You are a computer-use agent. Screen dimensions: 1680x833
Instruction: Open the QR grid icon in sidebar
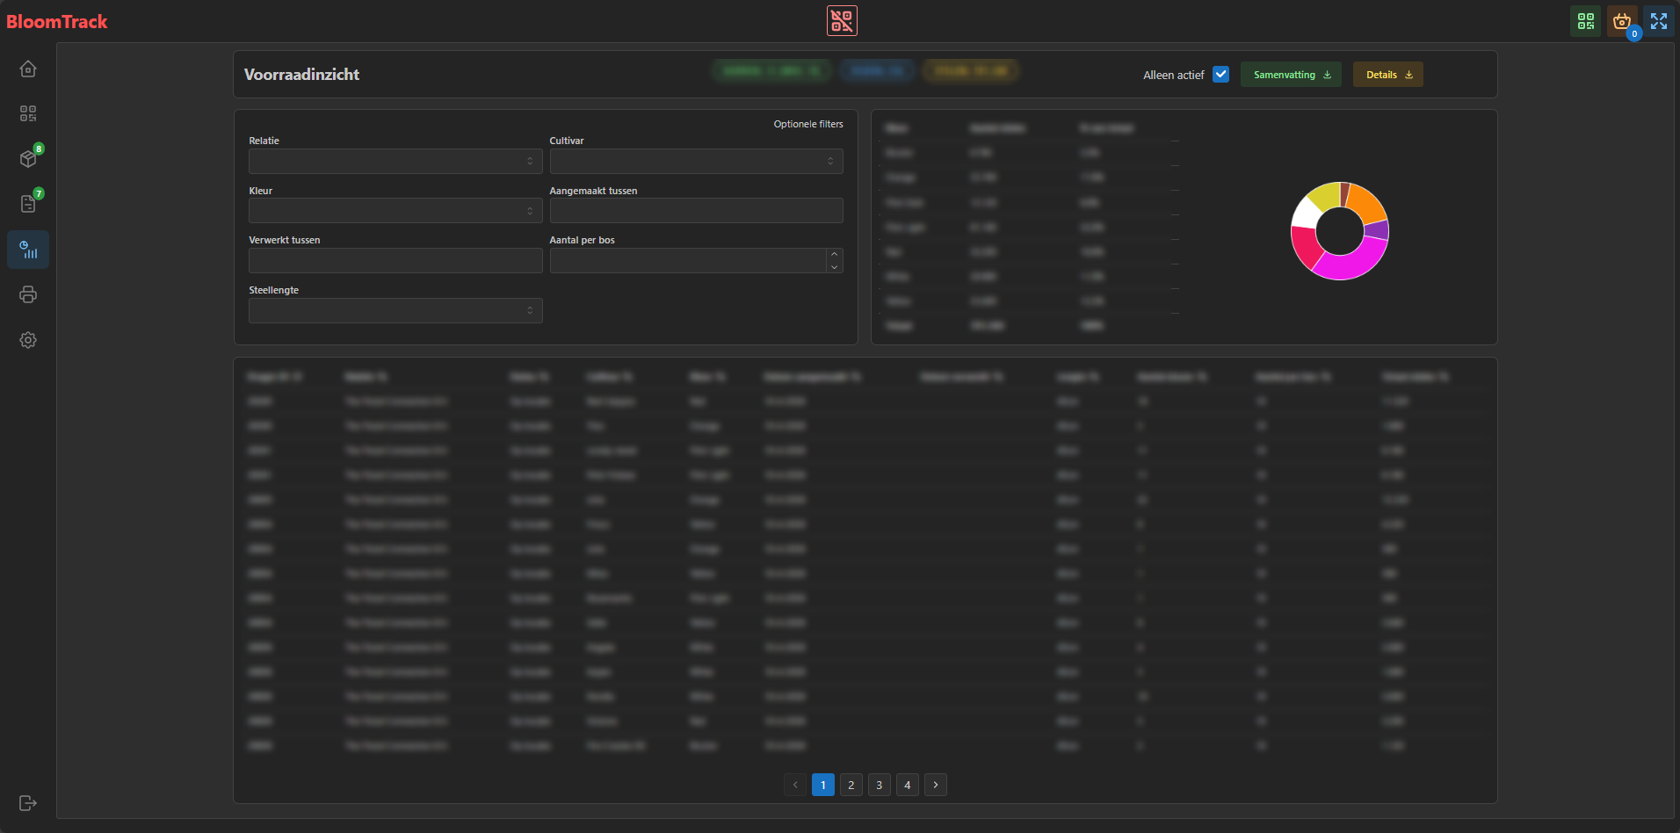click(28, 114)
